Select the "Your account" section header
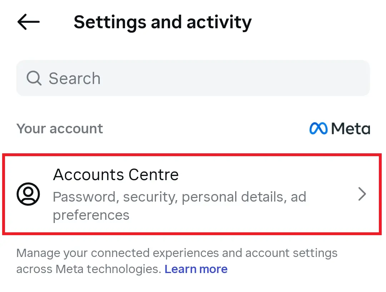This screenshot has width=386, height=292. point(59,128)
